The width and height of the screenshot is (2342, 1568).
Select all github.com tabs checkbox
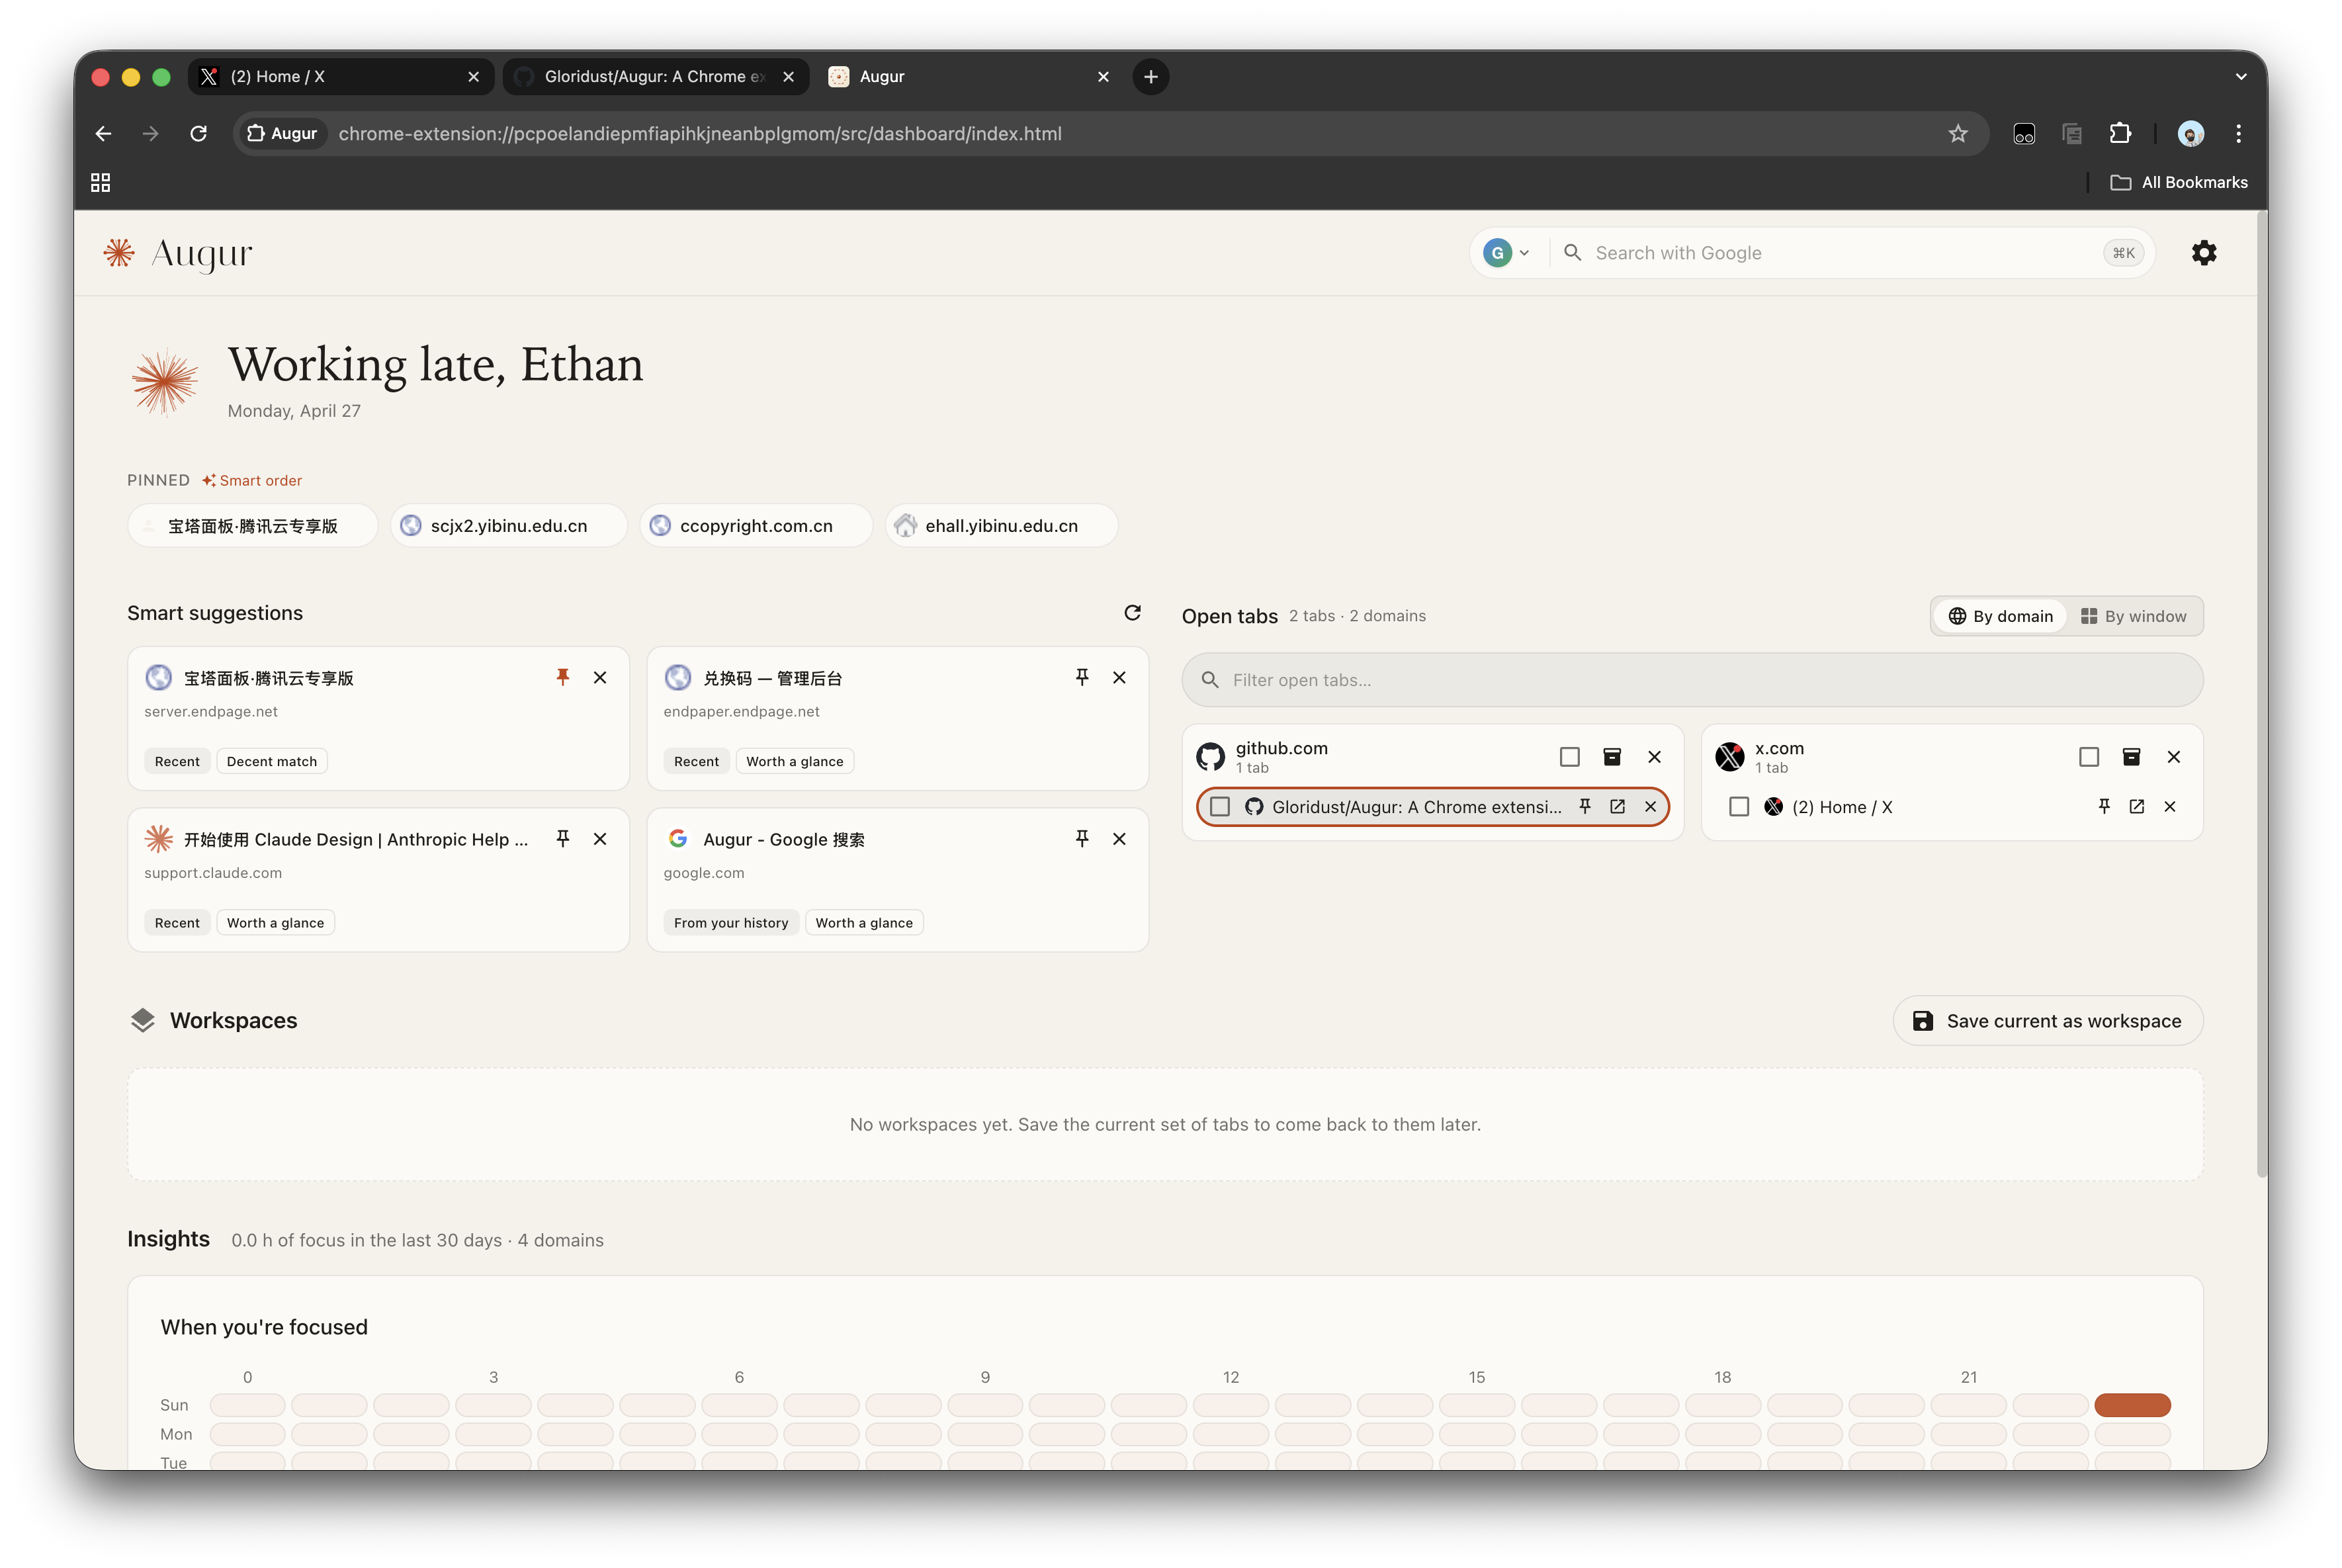(x=1569, y=757)
